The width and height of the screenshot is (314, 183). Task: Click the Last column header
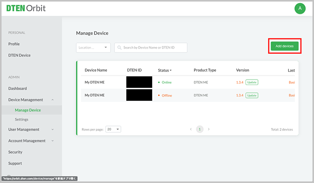[291, 70]
